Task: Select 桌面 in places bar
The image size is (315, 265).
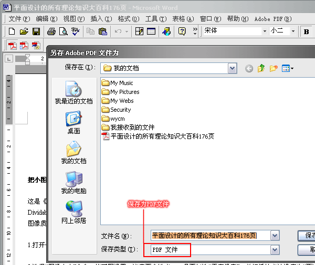Action: tap(73, 122)
